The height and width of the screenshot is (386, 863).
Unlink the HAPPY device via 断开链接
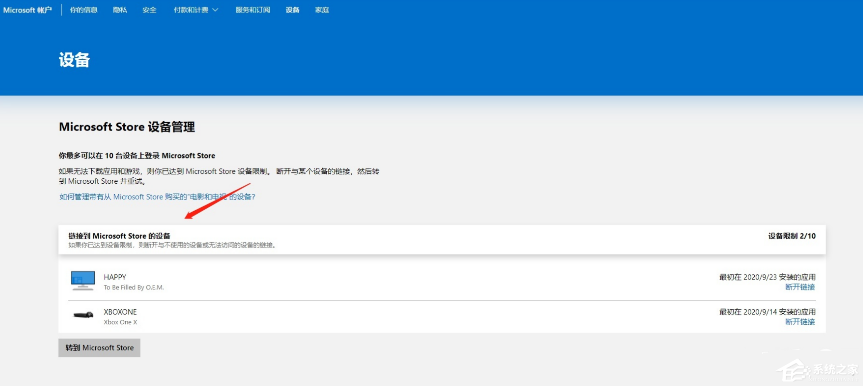tap(800, 287)
